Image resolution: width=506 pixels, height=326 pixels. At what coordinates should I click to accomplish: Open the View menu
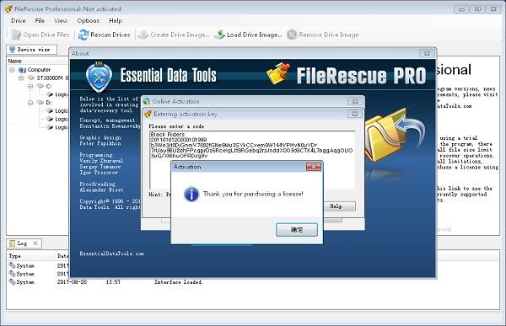(x=61, y=20)
